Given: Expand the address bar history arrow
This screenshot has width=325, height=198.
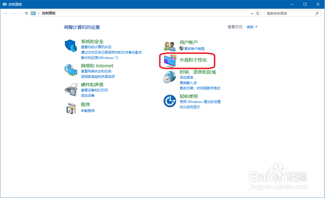Looking at the screenshot, I should (x=252, y=13).
